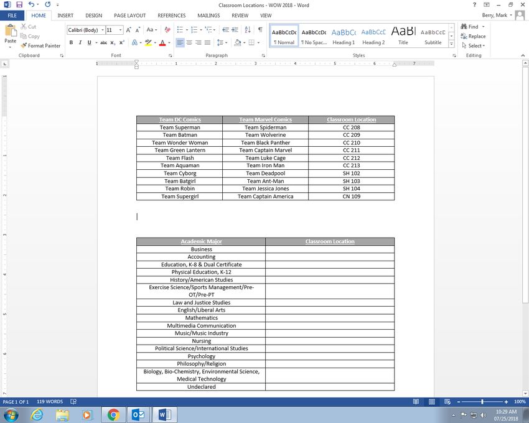The width and height of the screenshot is (529, 423).
Task: Click 119 WORDS count in status bar
Action: coord(50,402)
